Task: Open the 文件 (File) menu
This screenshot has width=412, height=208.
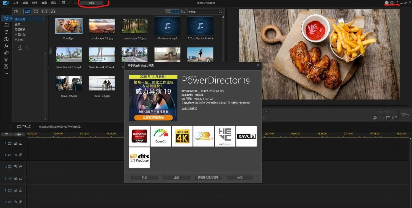Action: point(16,3)
